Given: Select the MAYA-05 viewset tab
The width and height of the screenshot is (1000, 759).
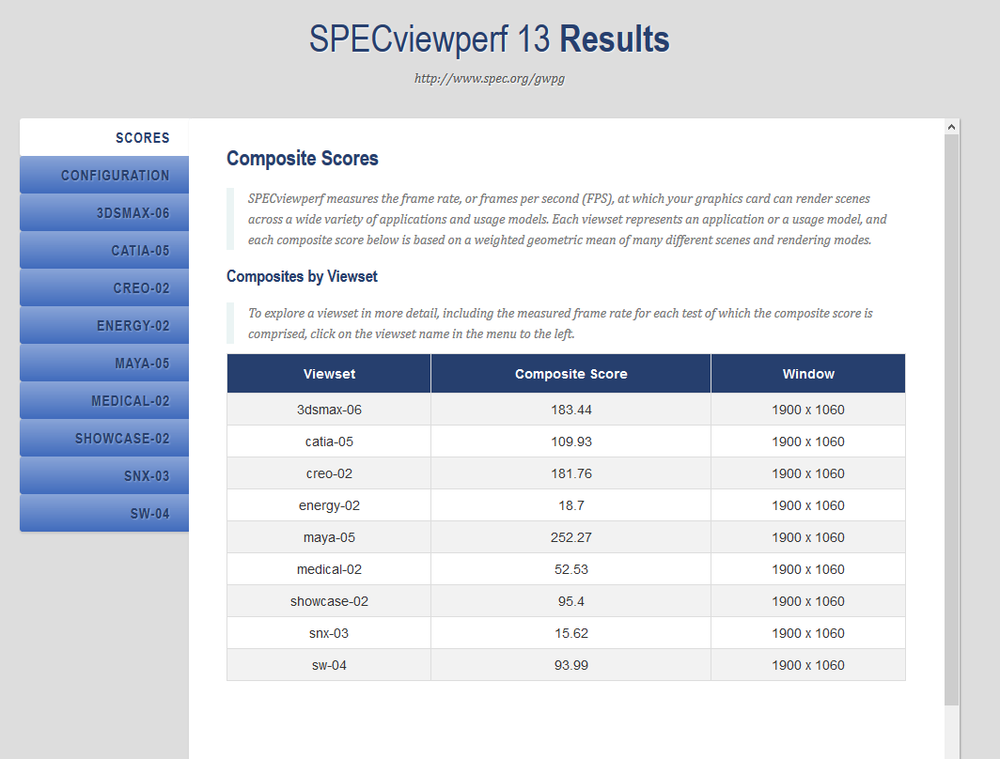Looking at the screenshot, I should (142, 364).
